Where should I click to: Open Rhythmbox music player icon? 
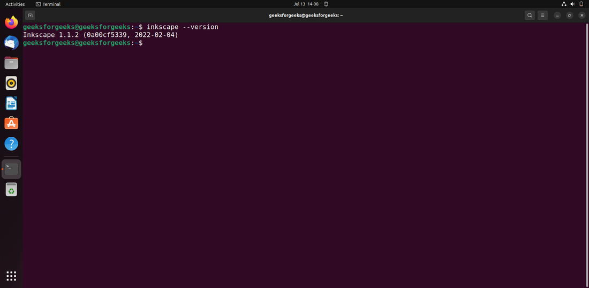click(11, 83)
